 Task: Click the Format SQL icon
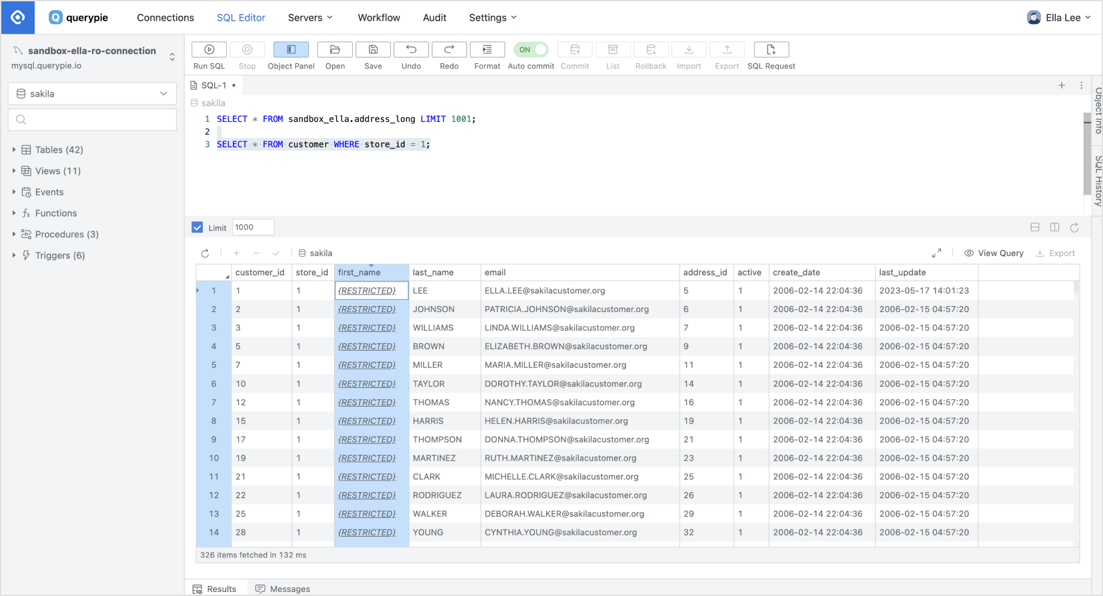click(x=487, y=50)
